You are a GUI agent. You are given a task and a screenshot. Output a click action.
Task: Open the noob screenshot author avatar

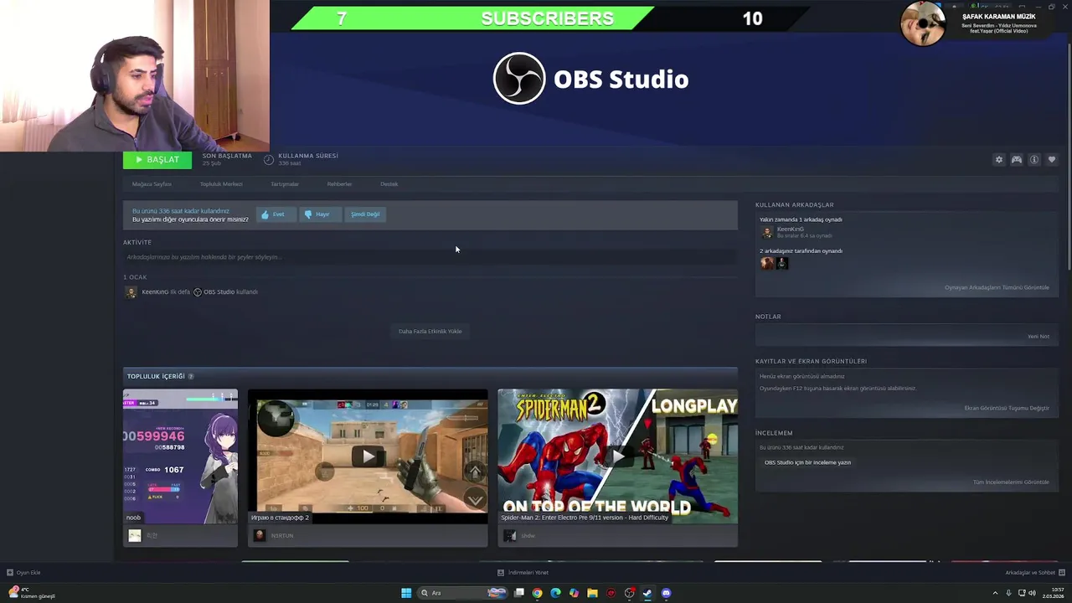point(134,536)
